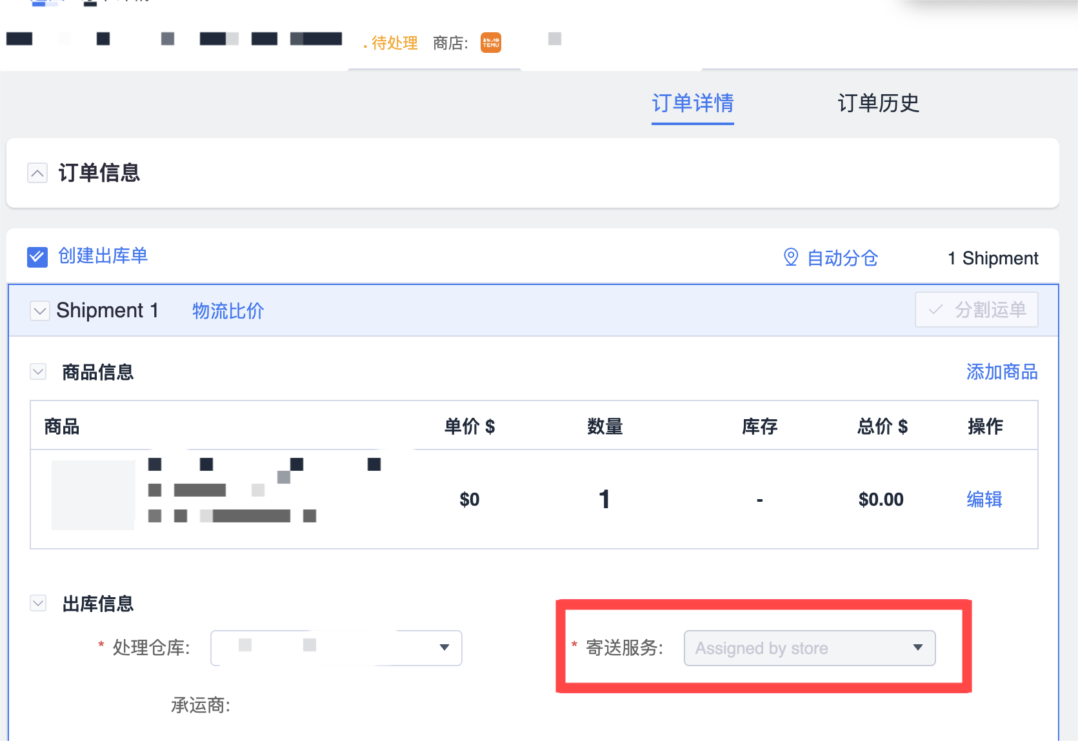
Task: Click the 自动分仓 text link
Action: pos(843,258)
